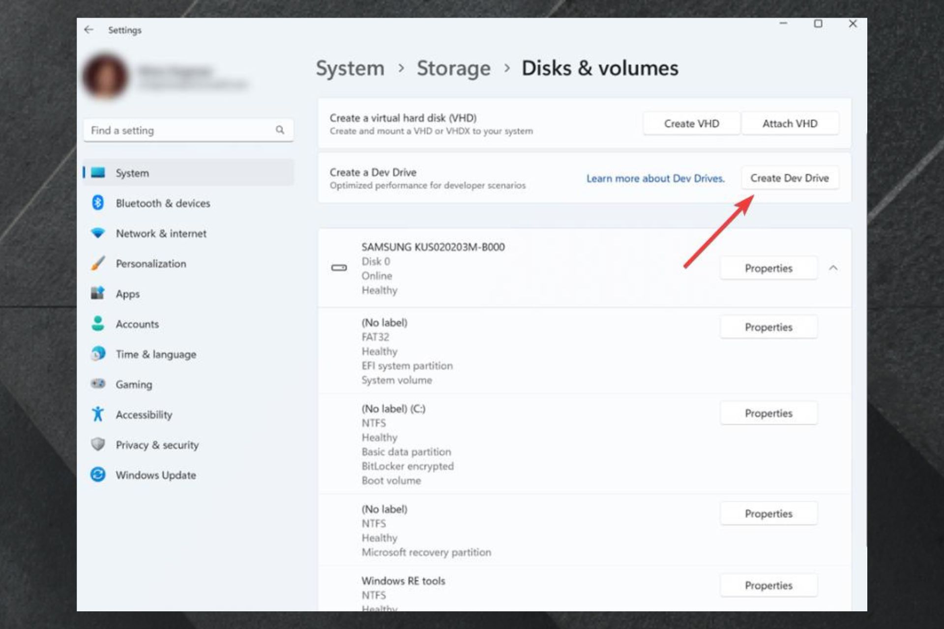Click the Bluetooth & devices icon
944x629 pixels.
98,203
